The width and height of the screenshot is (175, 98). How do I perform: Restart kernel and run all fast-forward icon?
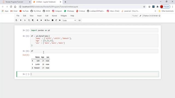60,20
